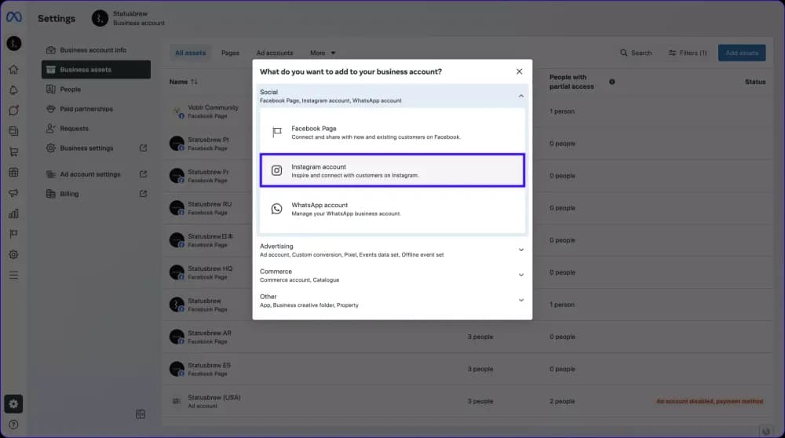Click the Search field in assets
The width and height of the screenshot is (785, 438).
coord(635,53)
